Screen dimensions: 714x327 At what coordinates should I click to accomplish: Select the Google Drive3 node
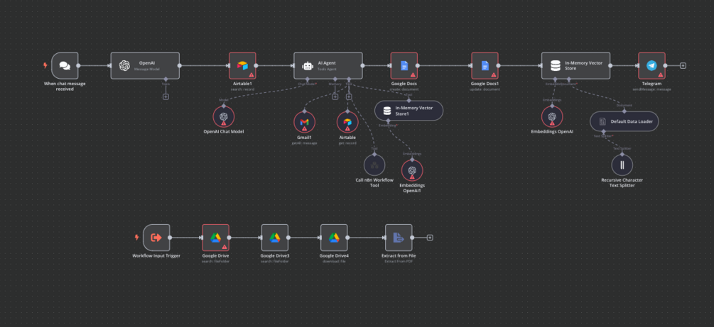274,238
